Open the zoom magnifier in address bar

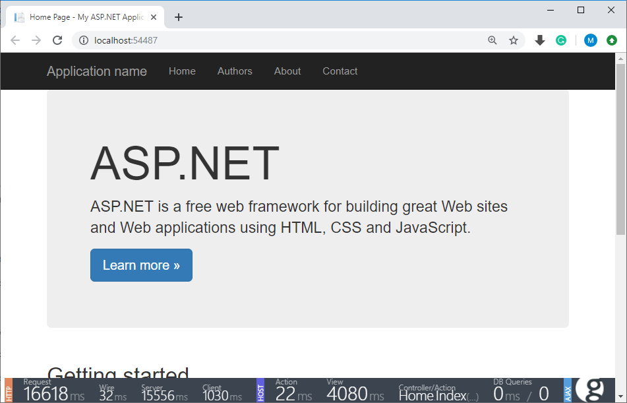pyautogui.click(x=493, y=40)
